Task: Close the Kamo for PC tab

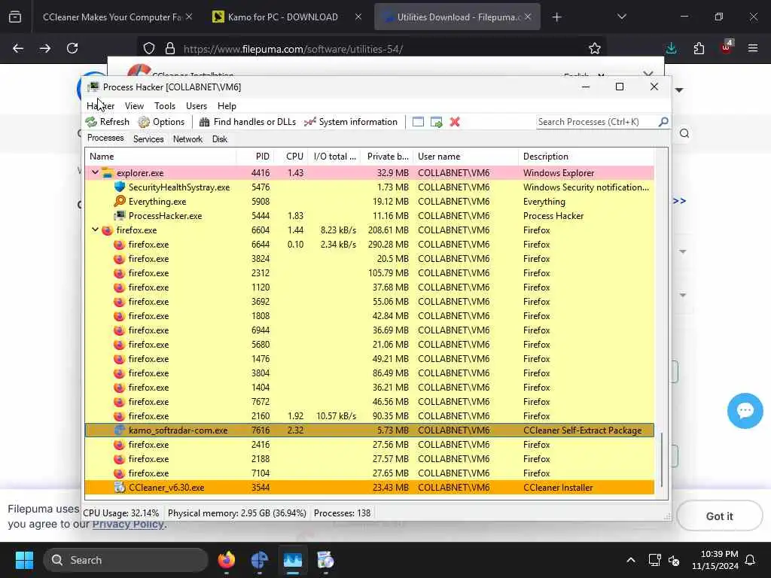Action: [x=358, y=17]
